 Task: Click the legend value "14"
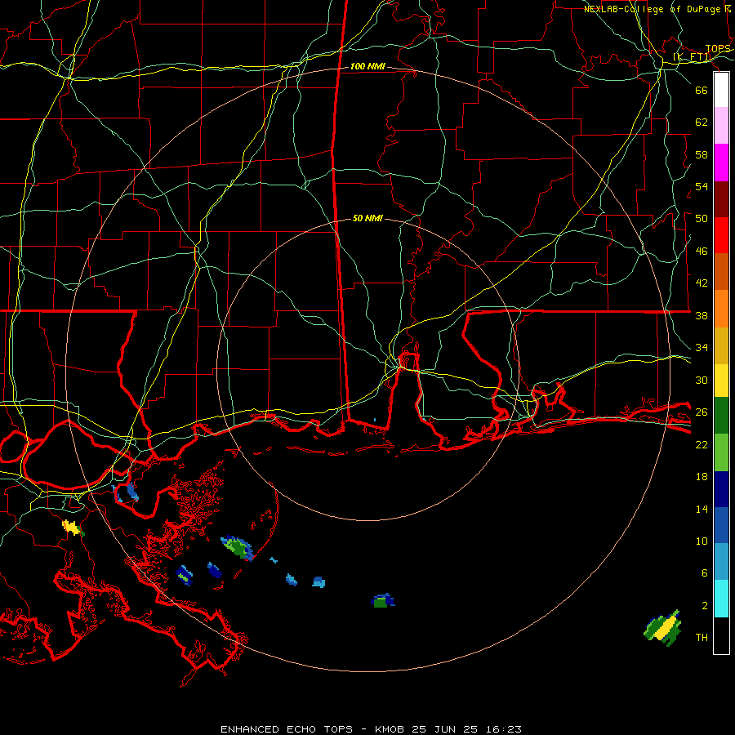point(702,509)
